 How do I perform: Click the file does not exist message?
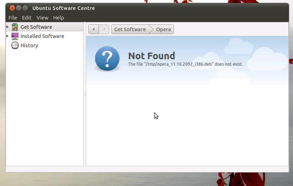point(185,64)
